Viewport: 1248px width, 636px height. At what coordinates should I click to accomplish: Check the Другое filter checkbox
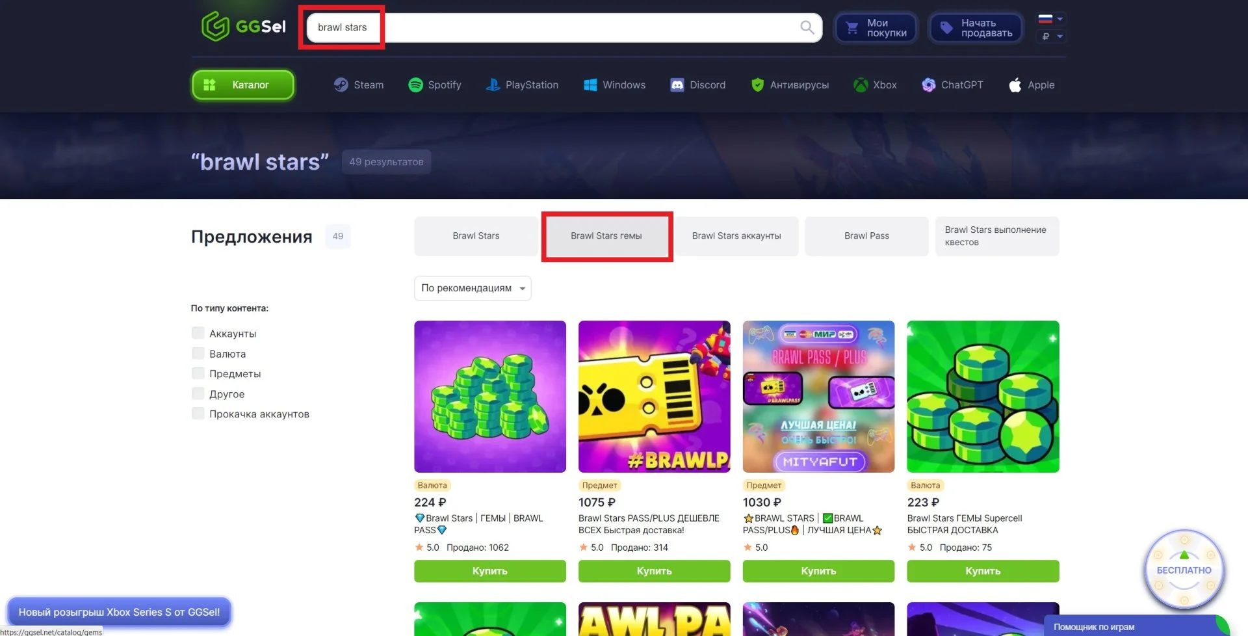pyautogui.click(x=198, y=393)
